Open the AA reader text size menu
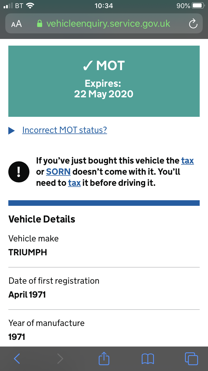This screenshot has height=371, width=208. (16, 24)
